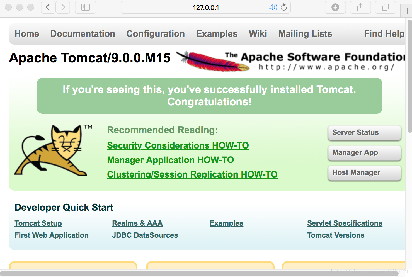Click the Apache Software Foundation feather logo
Image resolution: width=412 pixels, height=277 pixels.
pos(291,61)
